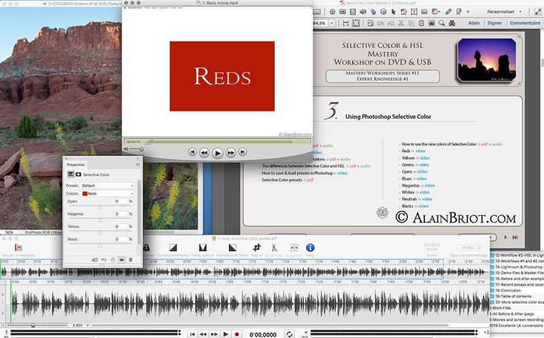Open the Preset dropdown showing Default
Screen dimensions: 544x338
pos(107,185)
